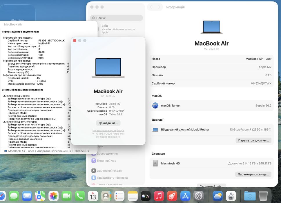
Task: Click Апаратне забезпечення in the path bar
Action: (x=54, y=151)
